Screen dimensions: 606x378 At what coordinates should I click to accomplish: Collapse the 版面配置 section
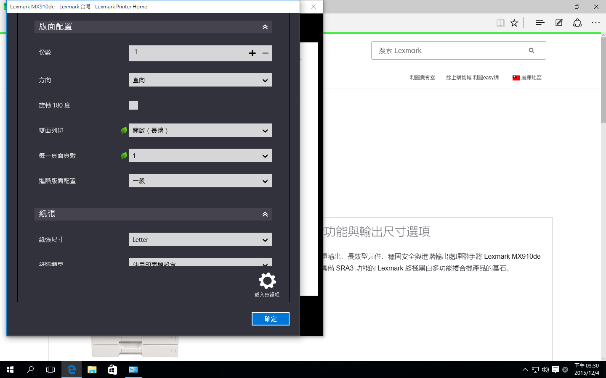[x=265, y=27]
